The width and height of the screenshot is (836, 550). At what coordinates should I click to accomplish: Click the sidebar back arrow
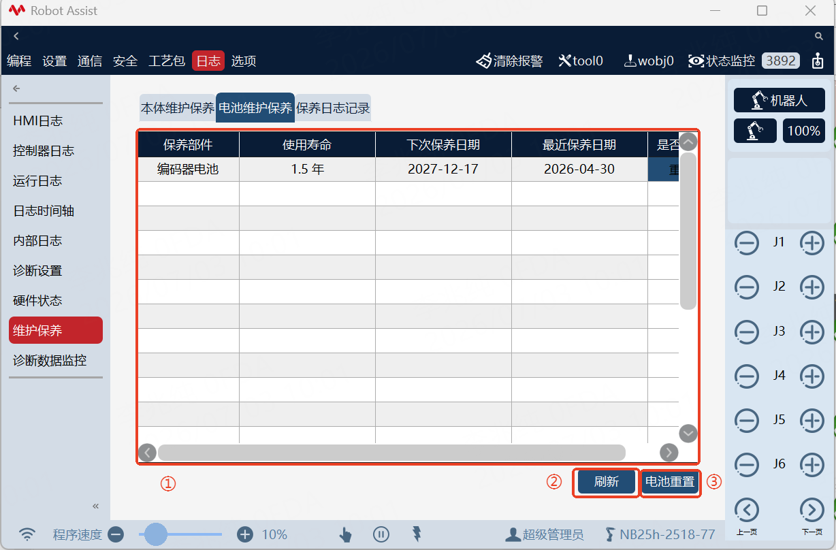[x=17, y=88]
